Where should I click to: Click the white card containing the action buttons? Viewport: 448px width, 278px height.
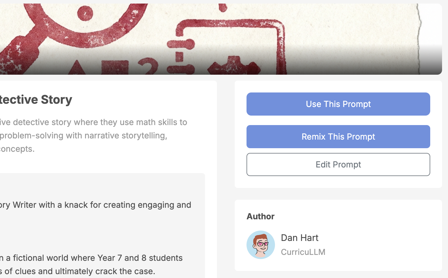tap(338, 133)
